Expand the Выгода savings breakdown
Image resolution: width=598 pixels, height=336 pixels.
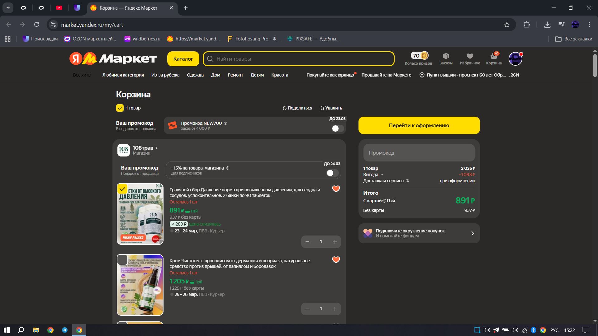382,175
